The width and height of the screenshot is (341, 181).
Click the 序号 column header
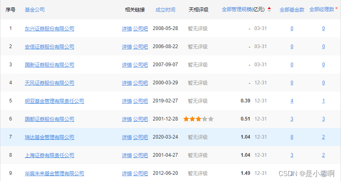pyautogui.click(x=10, y=9)
